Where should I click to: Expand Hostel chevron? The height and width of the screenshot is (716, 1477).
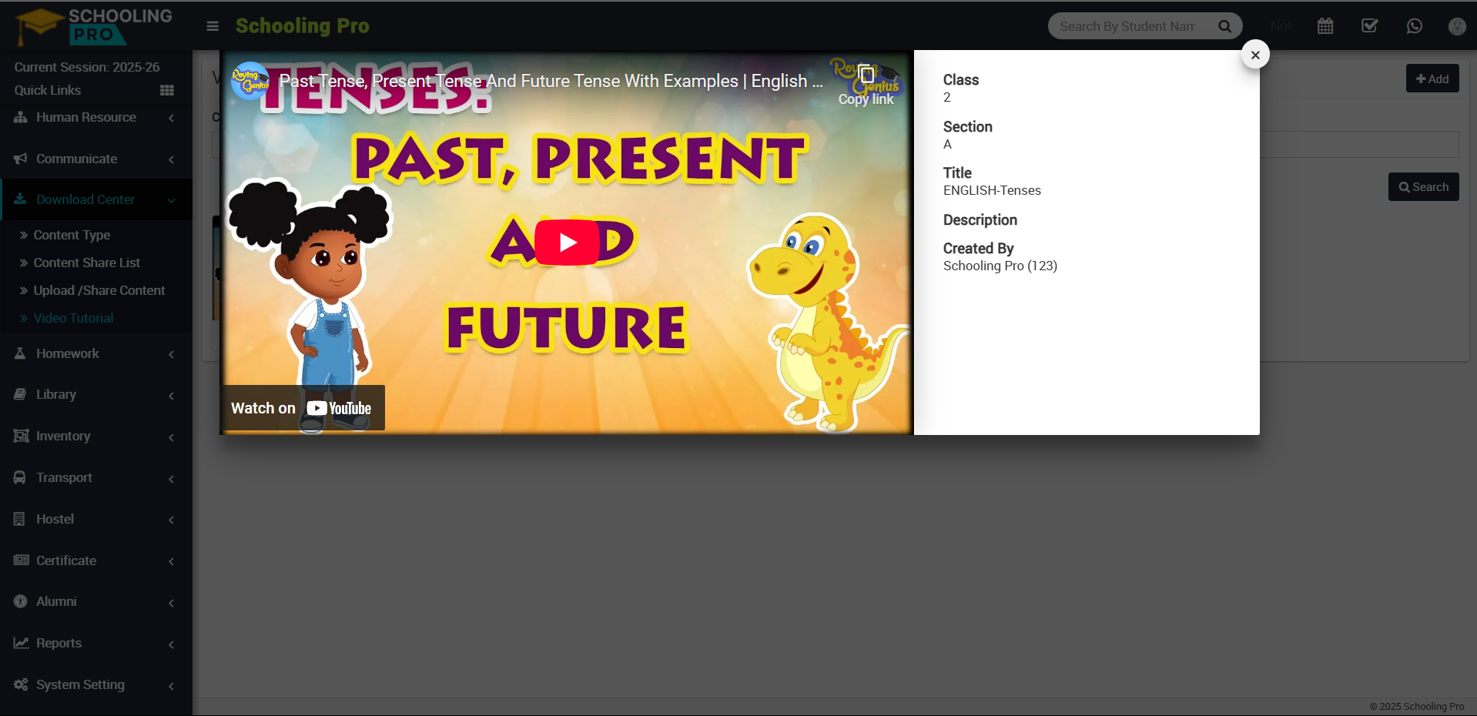171,520
